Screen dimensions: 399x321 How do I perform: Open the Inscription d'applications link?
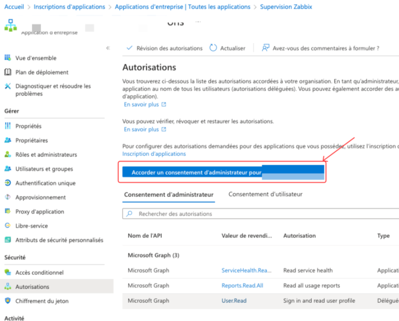154,154
